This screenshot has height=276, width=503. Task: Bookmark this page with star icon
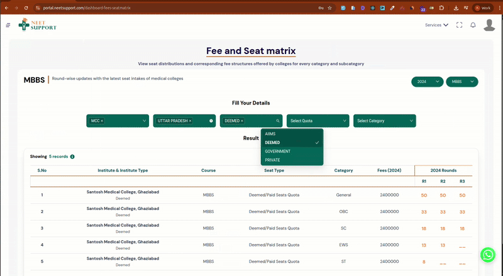[331, 8]
